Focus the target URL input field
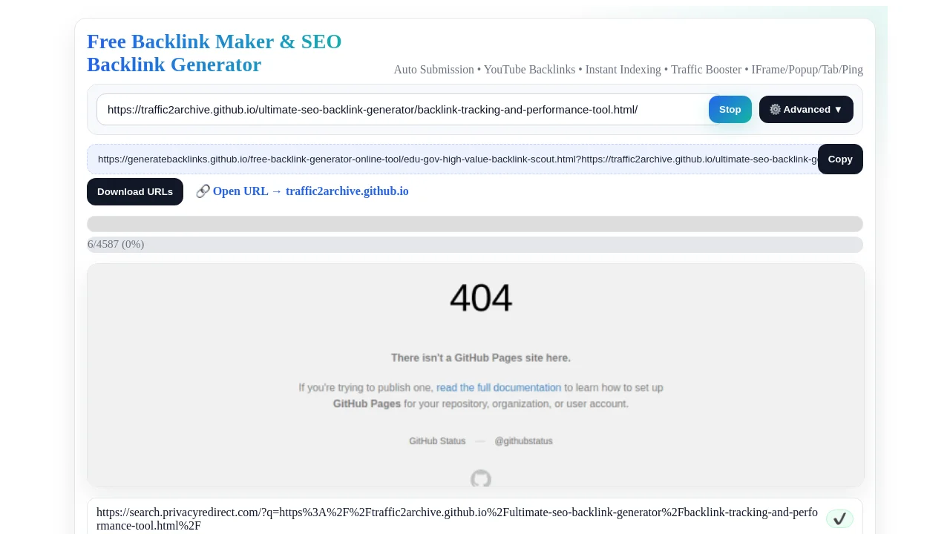The width and height of the screenshot is (950, 534). (408, 109)
